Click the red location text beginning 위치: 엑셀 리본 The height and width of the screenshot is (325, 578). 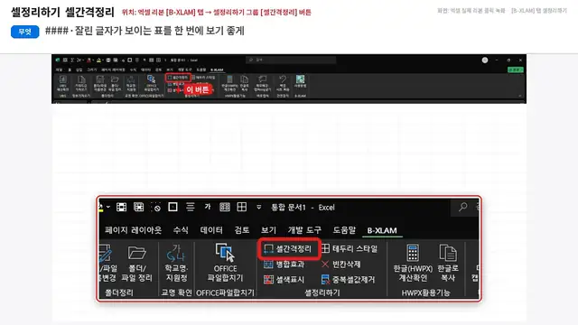click(x=217, y=13)
